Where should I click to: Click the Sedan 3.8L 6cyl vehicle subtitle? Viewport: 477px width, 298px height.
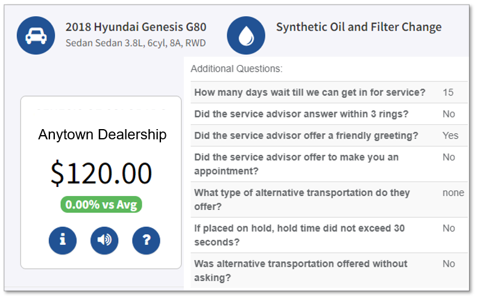tap(136, 44)
